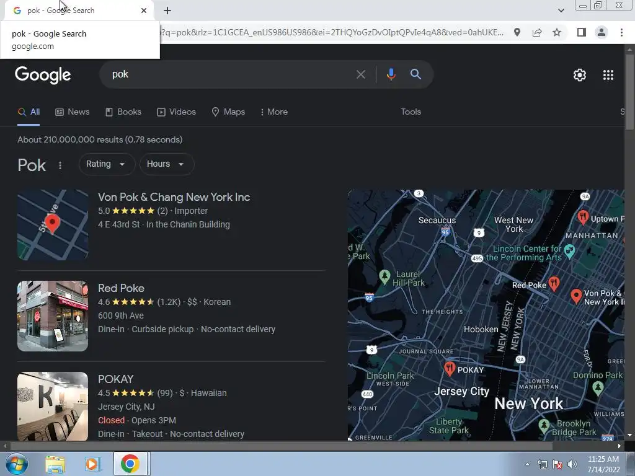
Task: Click the Lincoln Center marker on map
Action: tap(569, 251)
